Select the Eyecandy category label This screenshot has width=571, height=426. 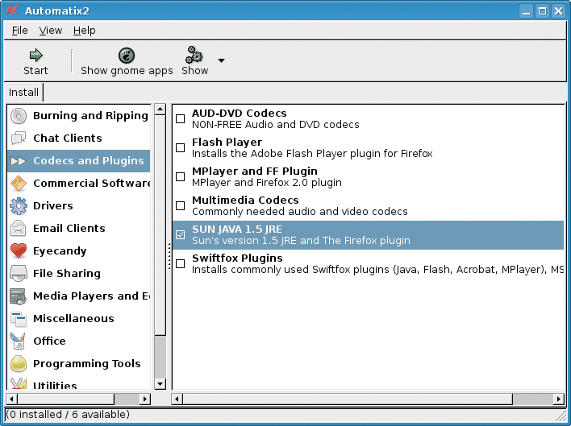click(x=60, y=251)
